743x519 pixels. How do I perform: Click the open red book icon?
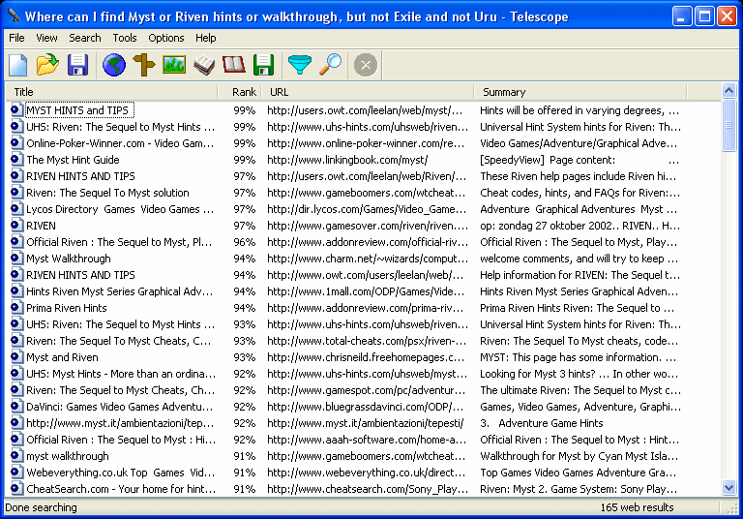234,65
